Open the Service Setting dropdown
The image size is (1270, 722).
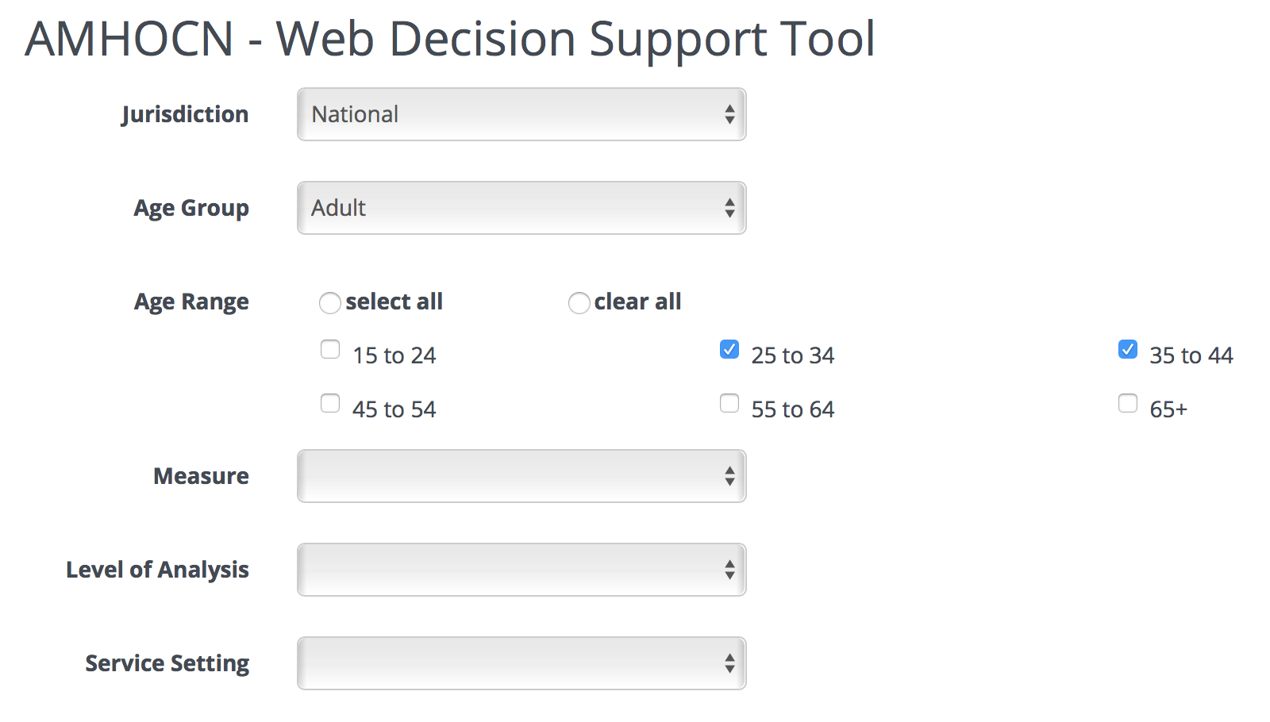[521, 663]
